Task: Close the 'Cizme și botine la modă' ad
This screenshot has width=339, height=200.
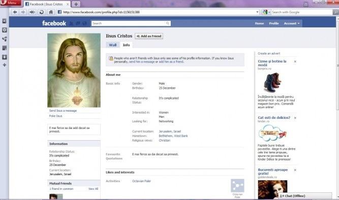Action: point(295,61)
